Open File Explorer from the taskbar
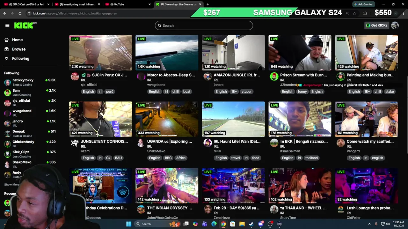The height and width of the screenshot is (229, 408). [x=242, y=224]
